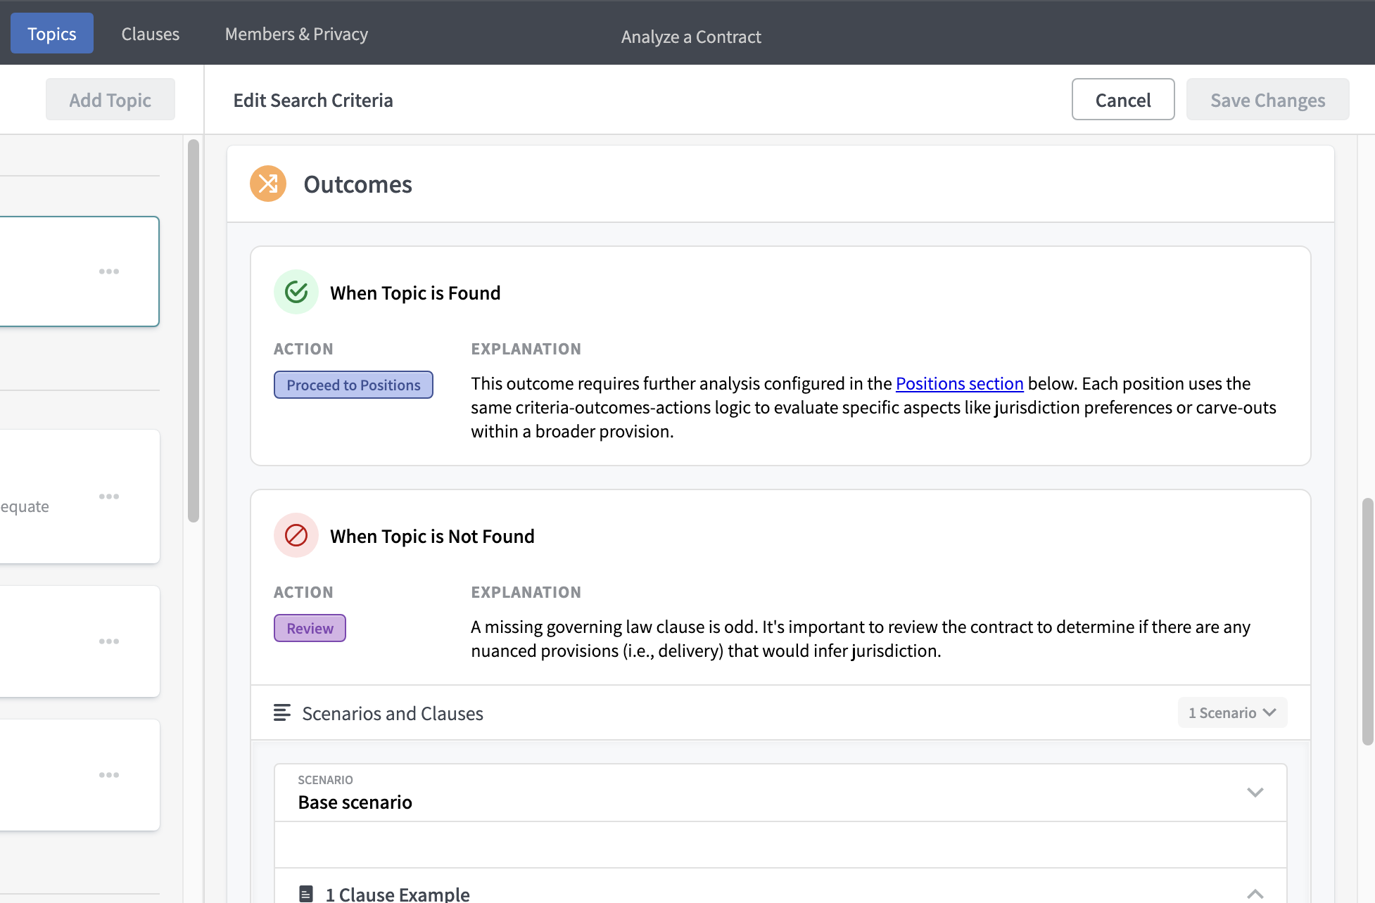Click the orange Outcomes shuffle icon

coord(268,184)
